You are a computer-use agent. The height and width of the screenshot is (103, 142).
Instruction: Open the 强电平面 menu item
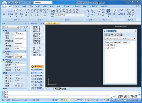[37, 27]
